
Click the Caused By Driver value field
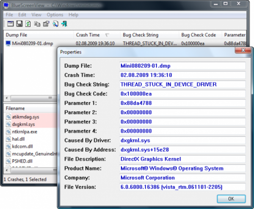pos(182,140)
